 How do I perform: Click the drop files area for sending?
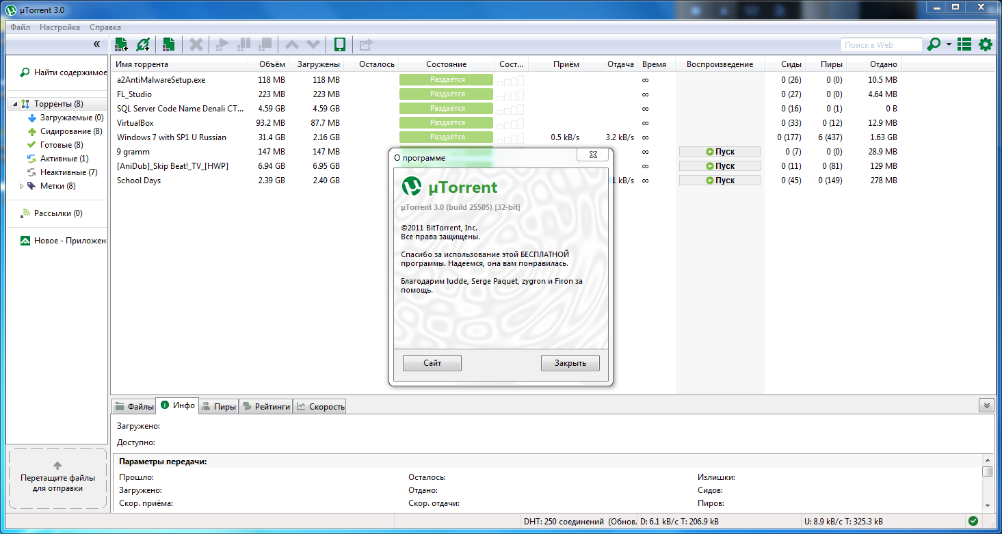coord(58,479)
